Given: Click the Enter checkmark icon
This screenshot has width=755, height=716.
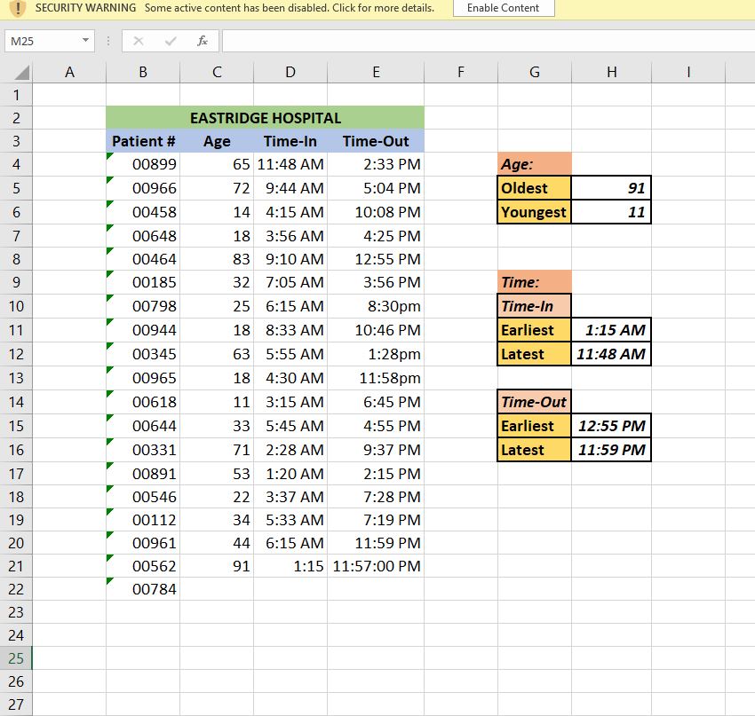Looking at the screenshot, I should tap(171, 41).
